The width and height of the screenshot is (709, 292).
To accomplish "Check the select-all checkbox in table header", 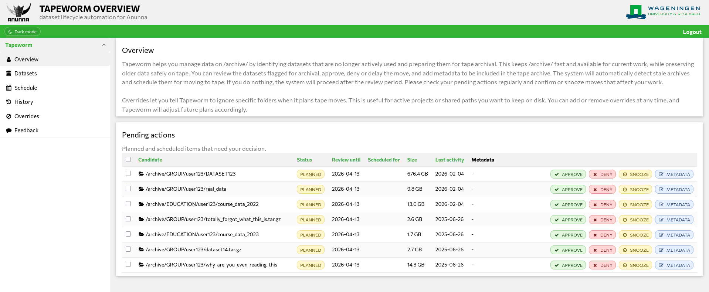I will (x=128, y=159).
